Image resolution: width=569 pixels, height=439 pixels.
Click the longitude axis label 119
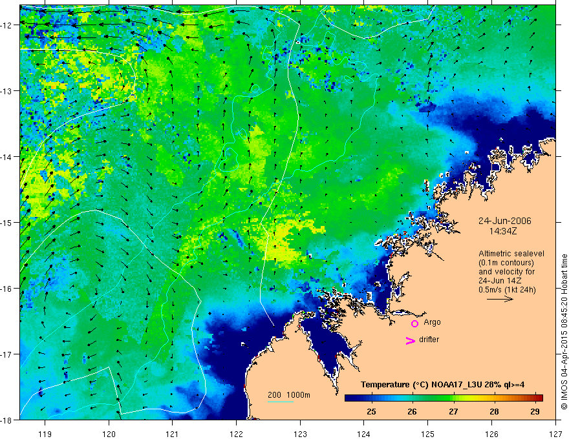click(45, 434)
